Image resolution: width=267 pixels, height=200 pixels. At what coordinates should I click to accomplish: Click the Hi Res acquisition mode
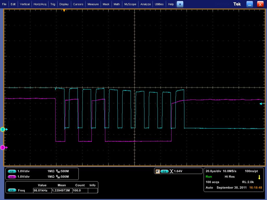tap(229, 177)
